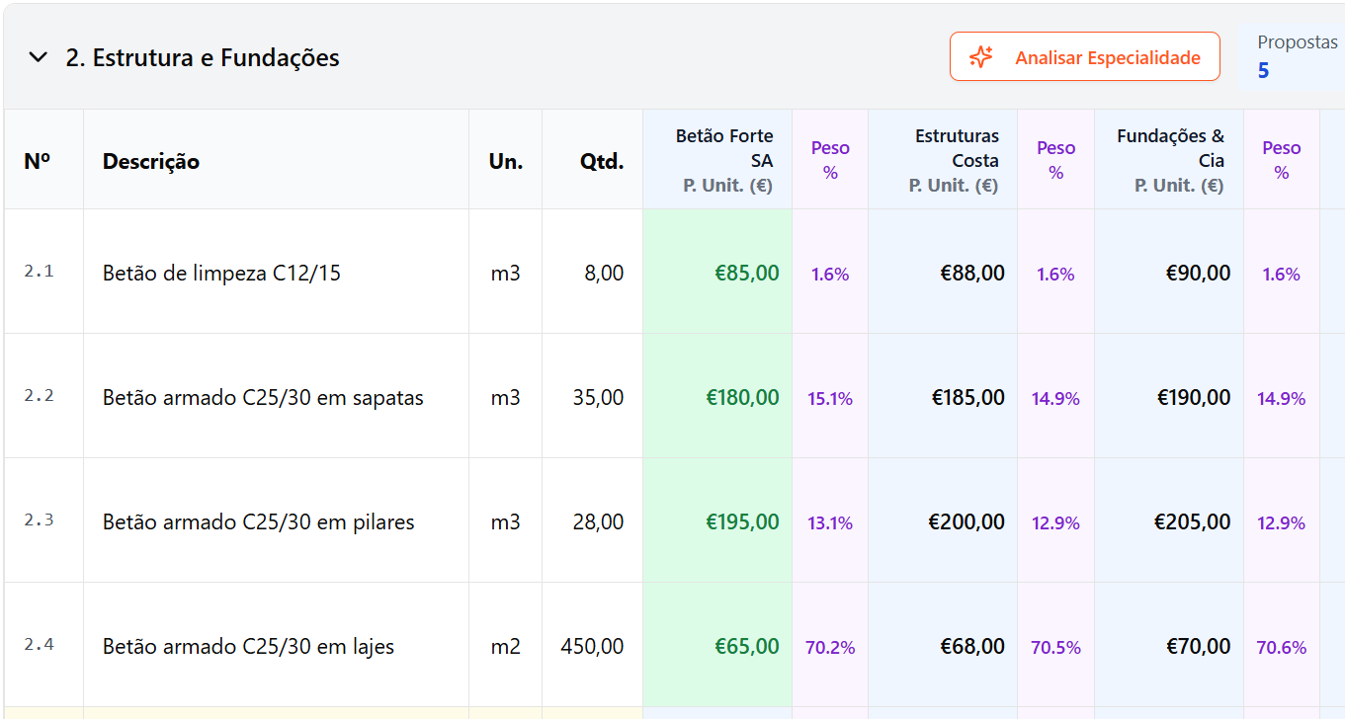Click the green €180,00 Betão Forte price
Image resolution: width=1345 pixels, height=719 pixels.
click(742, 398)
